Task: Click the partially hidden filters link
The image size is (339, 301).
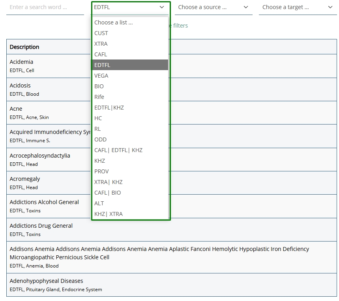Action: click(180, 26)
